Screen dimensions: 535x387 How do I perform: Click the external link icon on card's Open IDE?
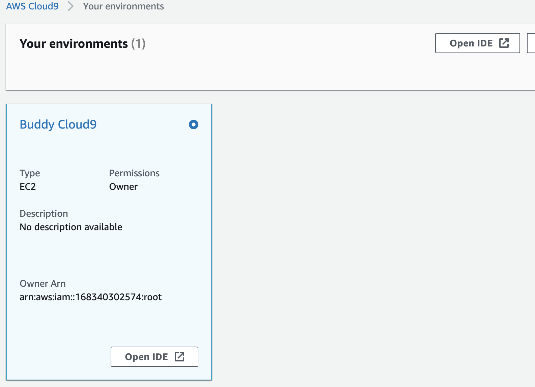point(179,357)
